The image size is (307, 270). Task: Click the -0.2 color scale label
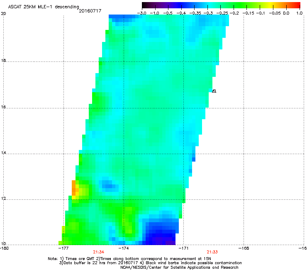tap(234, 13)
